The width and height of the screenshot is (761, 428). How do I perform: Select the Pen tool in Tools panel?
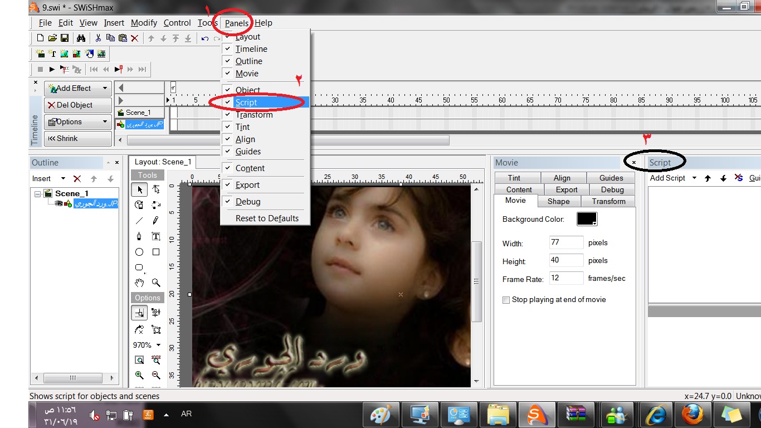pos(139,236)
